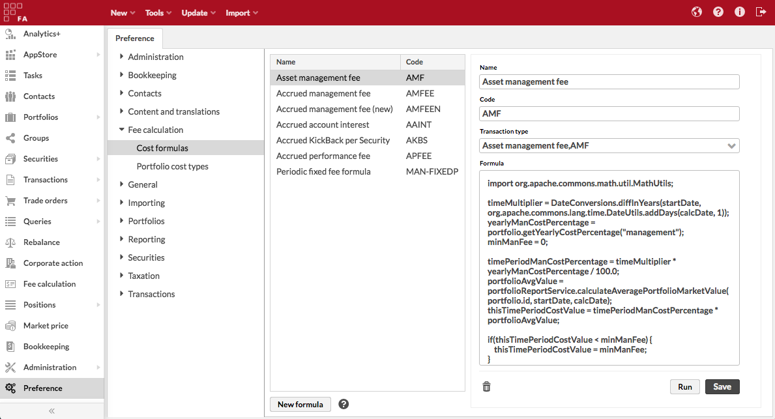Delete formula using the trash icon
This screenshot has height=419, width=775.
[486, 386]
